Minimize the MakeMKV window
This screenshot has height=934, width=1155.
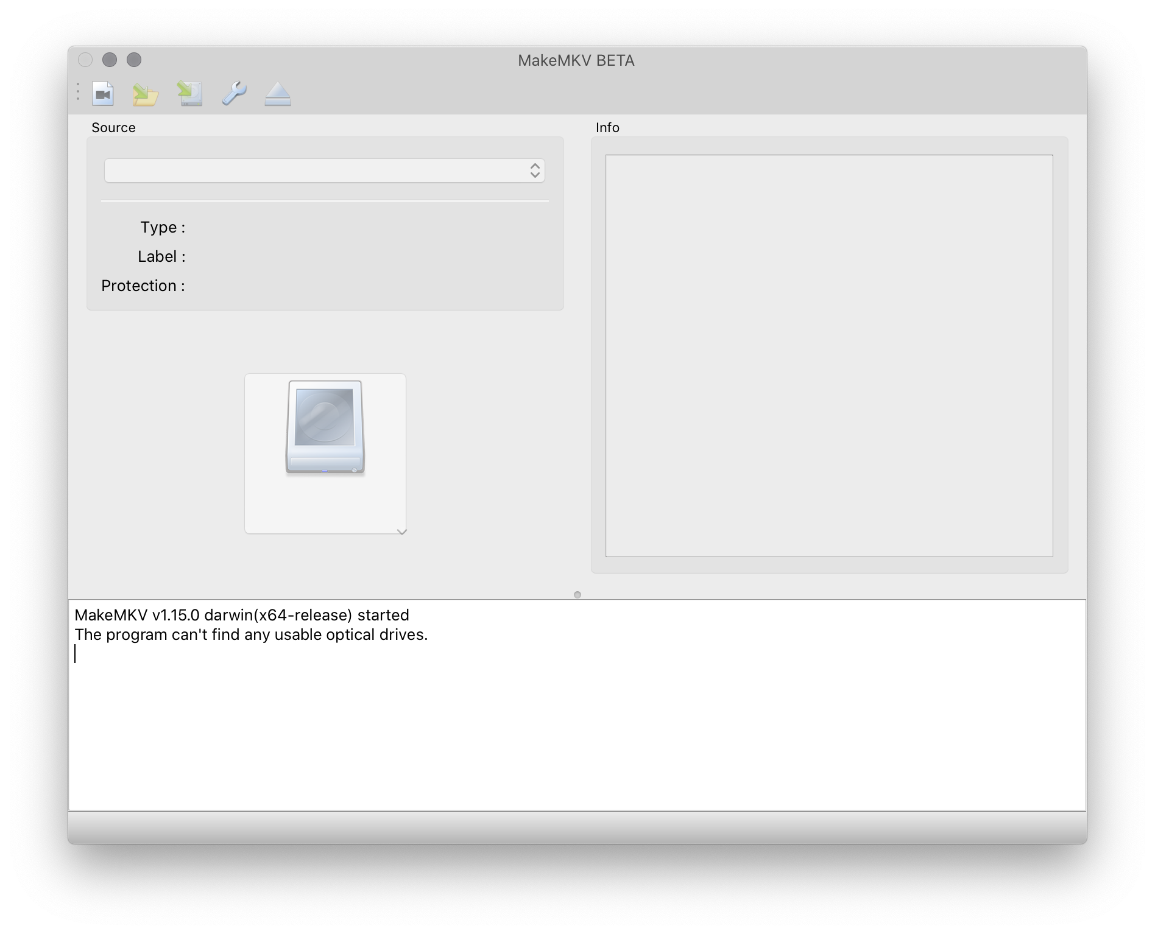coord(110,60)
